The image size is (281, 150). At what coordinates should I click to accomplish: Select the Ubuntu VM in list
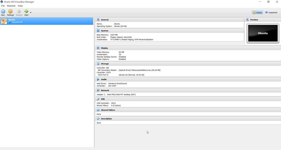click(47, 21)
